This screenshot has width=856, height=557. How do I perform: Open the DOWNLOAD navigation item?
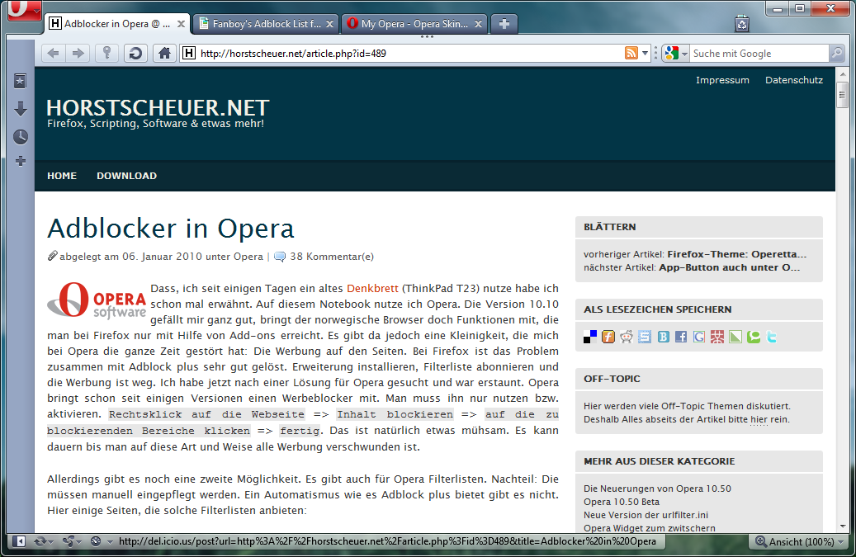(126, 176)
